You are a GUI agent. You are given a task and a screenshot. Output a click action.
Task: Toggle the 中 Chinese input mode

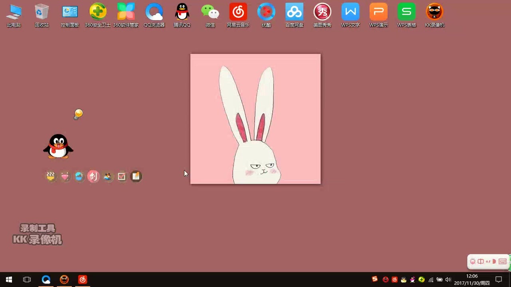[x=480, y=261]
